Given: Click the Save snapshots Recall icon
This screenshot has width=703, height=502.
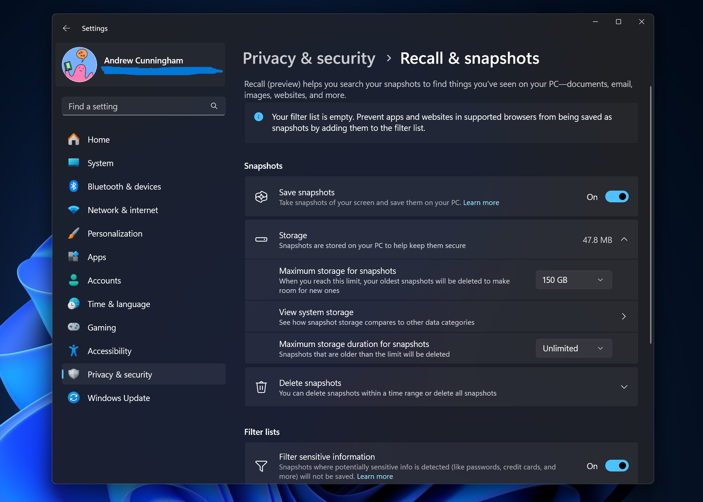Looking at the screenshot, I should pyautogui.click(x=261, y=197).
